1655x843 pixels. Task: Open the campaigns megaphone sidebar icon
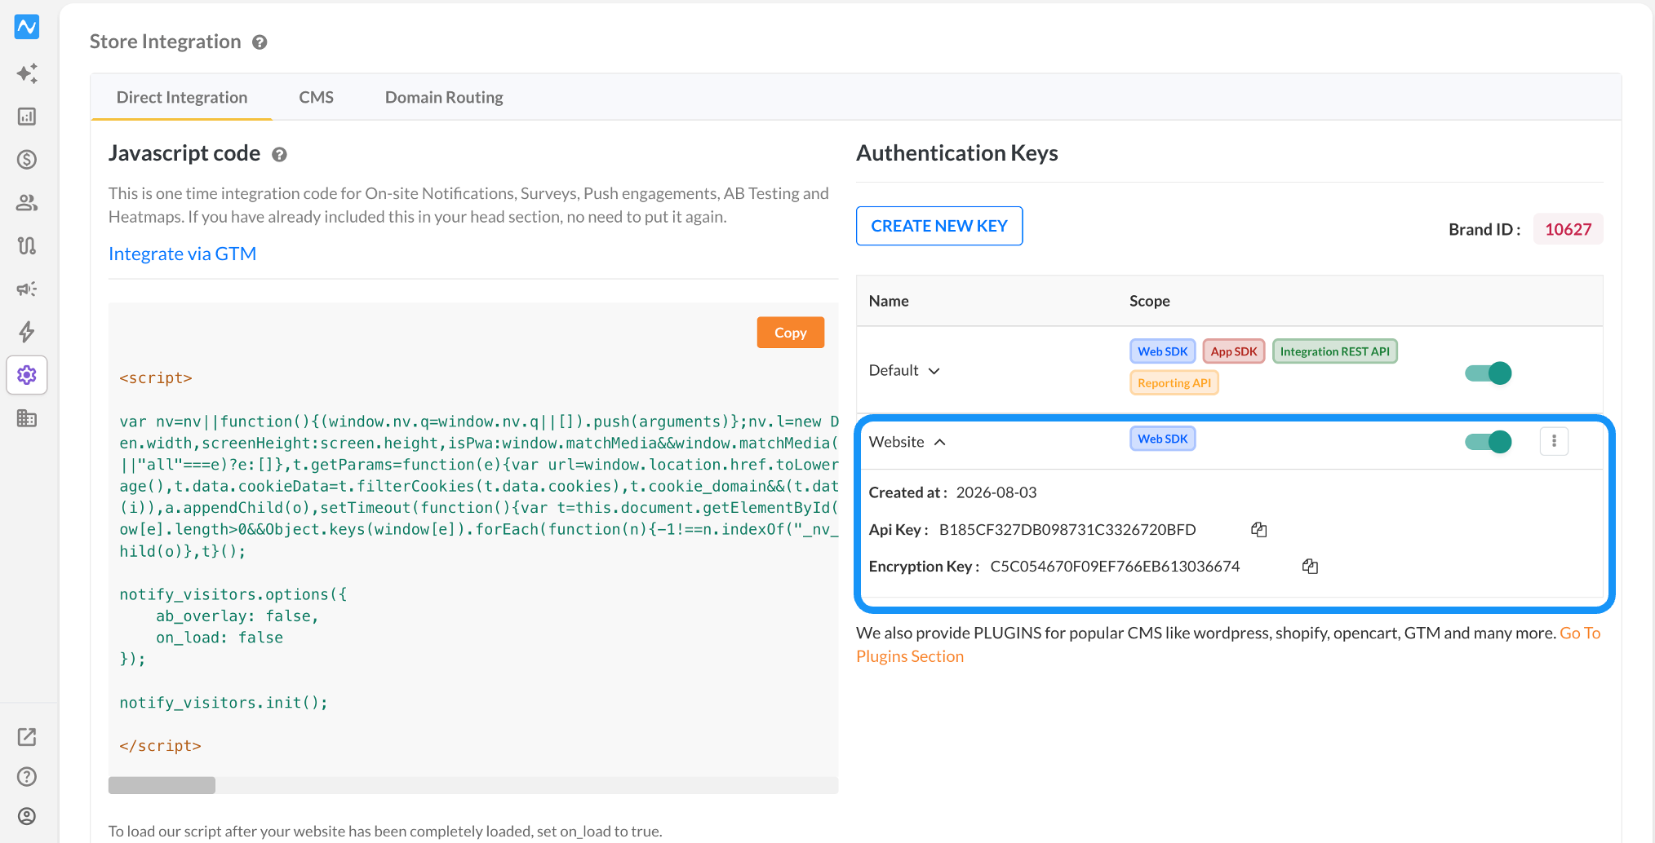click(x=27, y=289)
